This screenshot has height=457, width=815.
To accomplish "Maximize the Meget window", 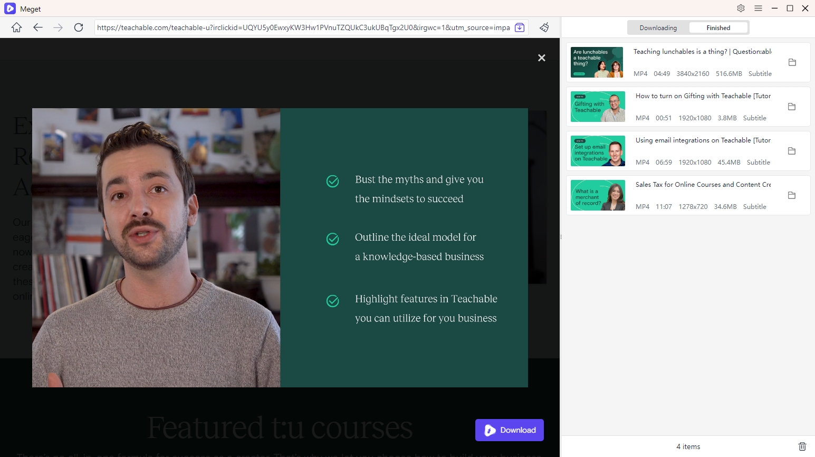I will (790, 8).
